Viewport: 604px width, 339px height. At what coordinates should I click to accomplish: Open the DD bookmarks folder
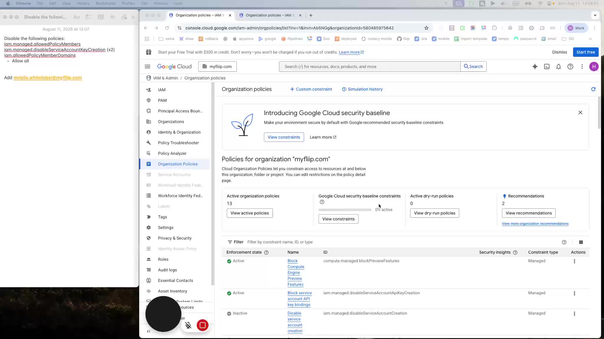(x=568, y=39)
